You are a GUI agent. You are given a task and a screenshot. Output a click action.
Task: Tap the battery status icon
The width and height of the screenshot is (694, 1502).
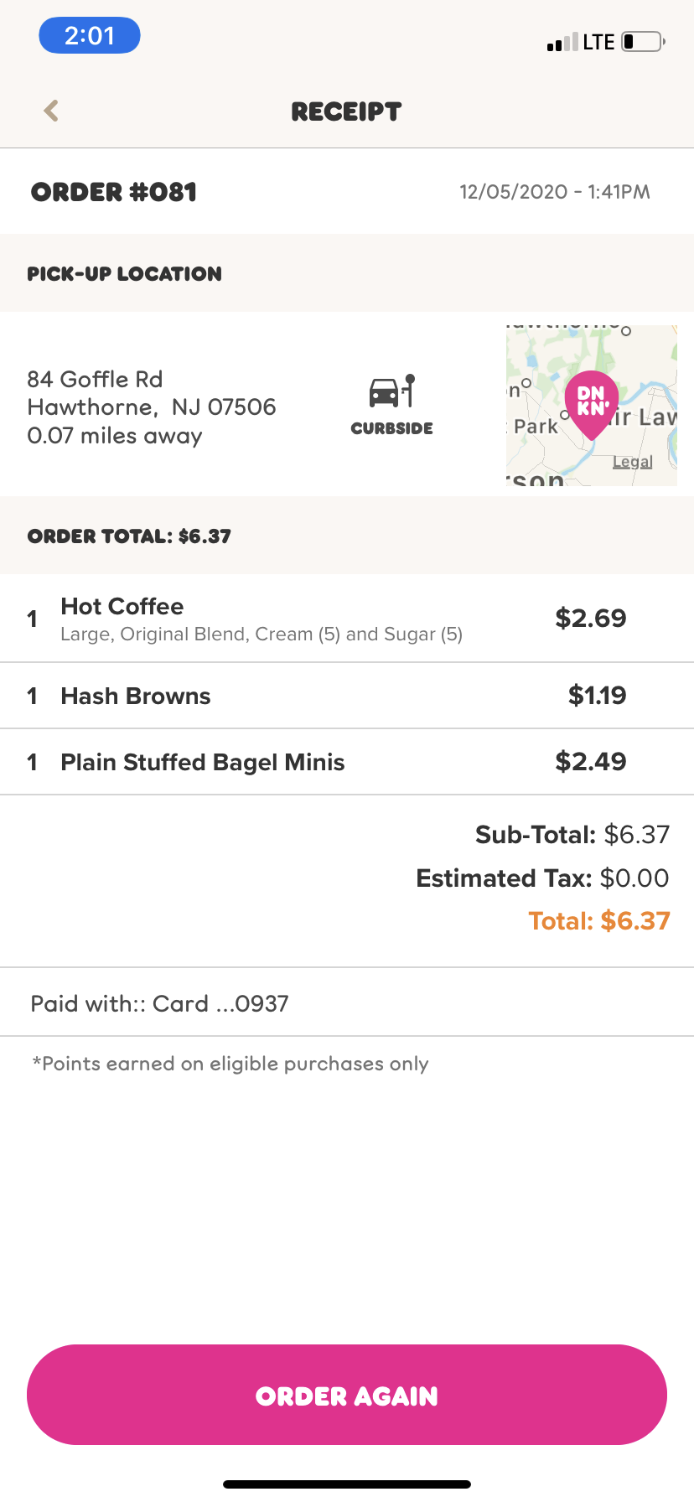(643, 42)
